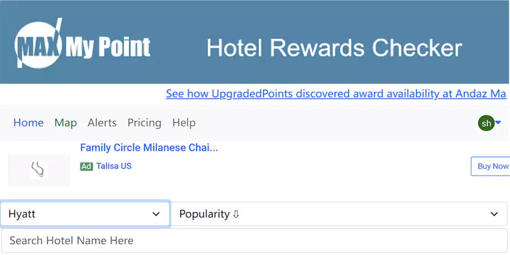Click the Talisa US advertiser link
Screen dimensions: 510x255
pos(114,167)
